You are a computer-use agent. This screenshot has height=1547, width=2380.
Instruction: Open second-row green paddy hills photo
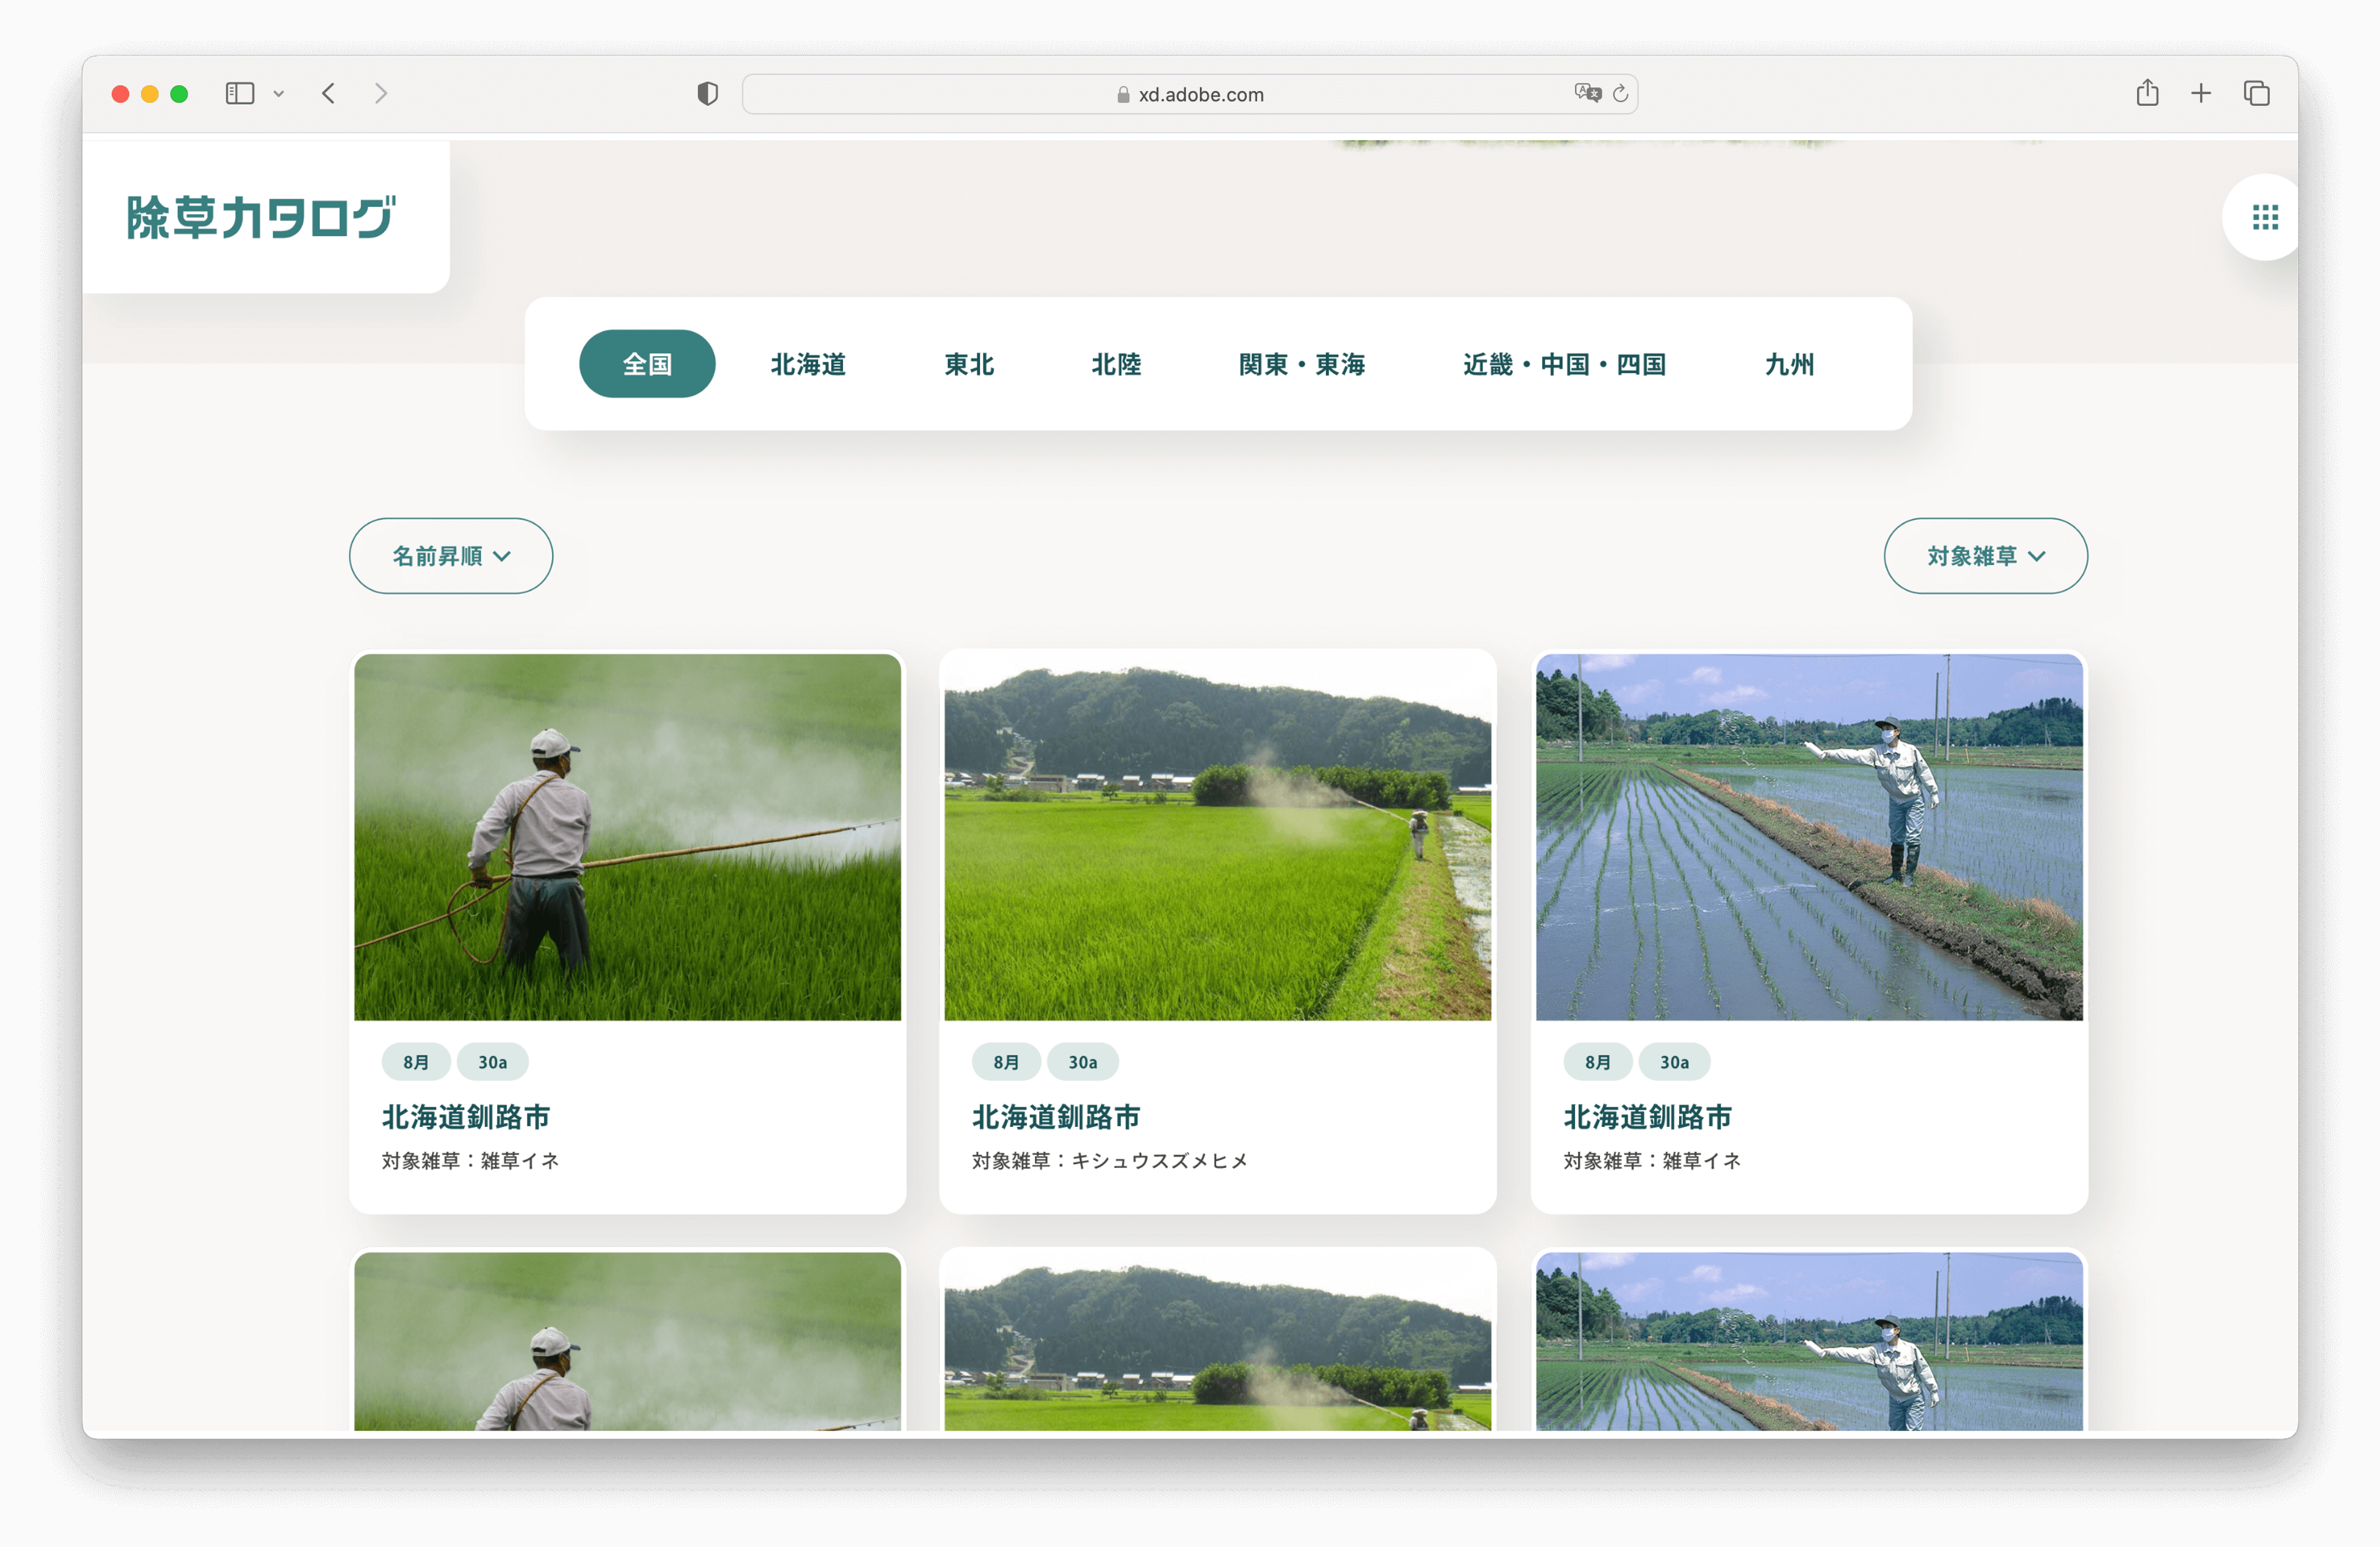pos(1218,1341)
